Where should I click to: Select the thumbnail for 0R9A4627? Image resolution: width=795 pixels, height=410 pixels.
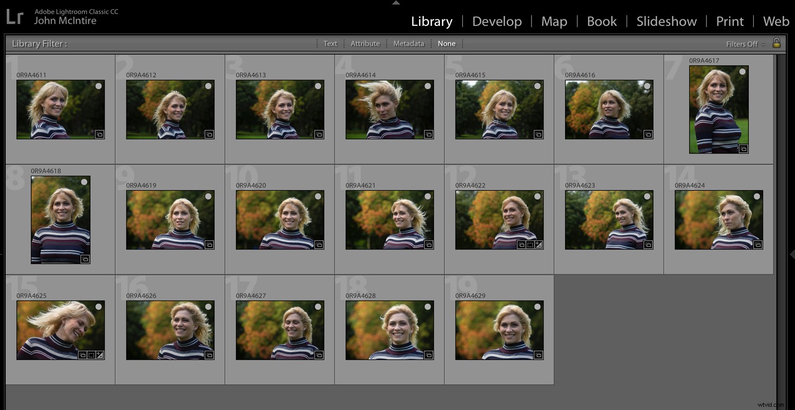[x=280, y=329]
